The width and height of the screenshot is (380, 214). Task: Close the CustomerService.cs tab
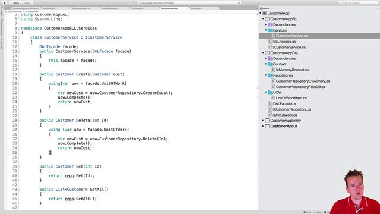tap(188, 8)
